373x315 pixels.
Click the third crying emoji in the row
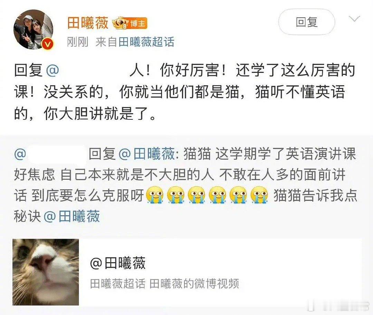tap(197, 195)
